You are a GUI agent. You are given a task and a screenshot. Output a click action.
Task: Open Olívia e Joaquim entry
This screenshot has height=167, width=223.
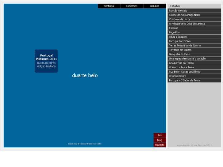(194, 37)
